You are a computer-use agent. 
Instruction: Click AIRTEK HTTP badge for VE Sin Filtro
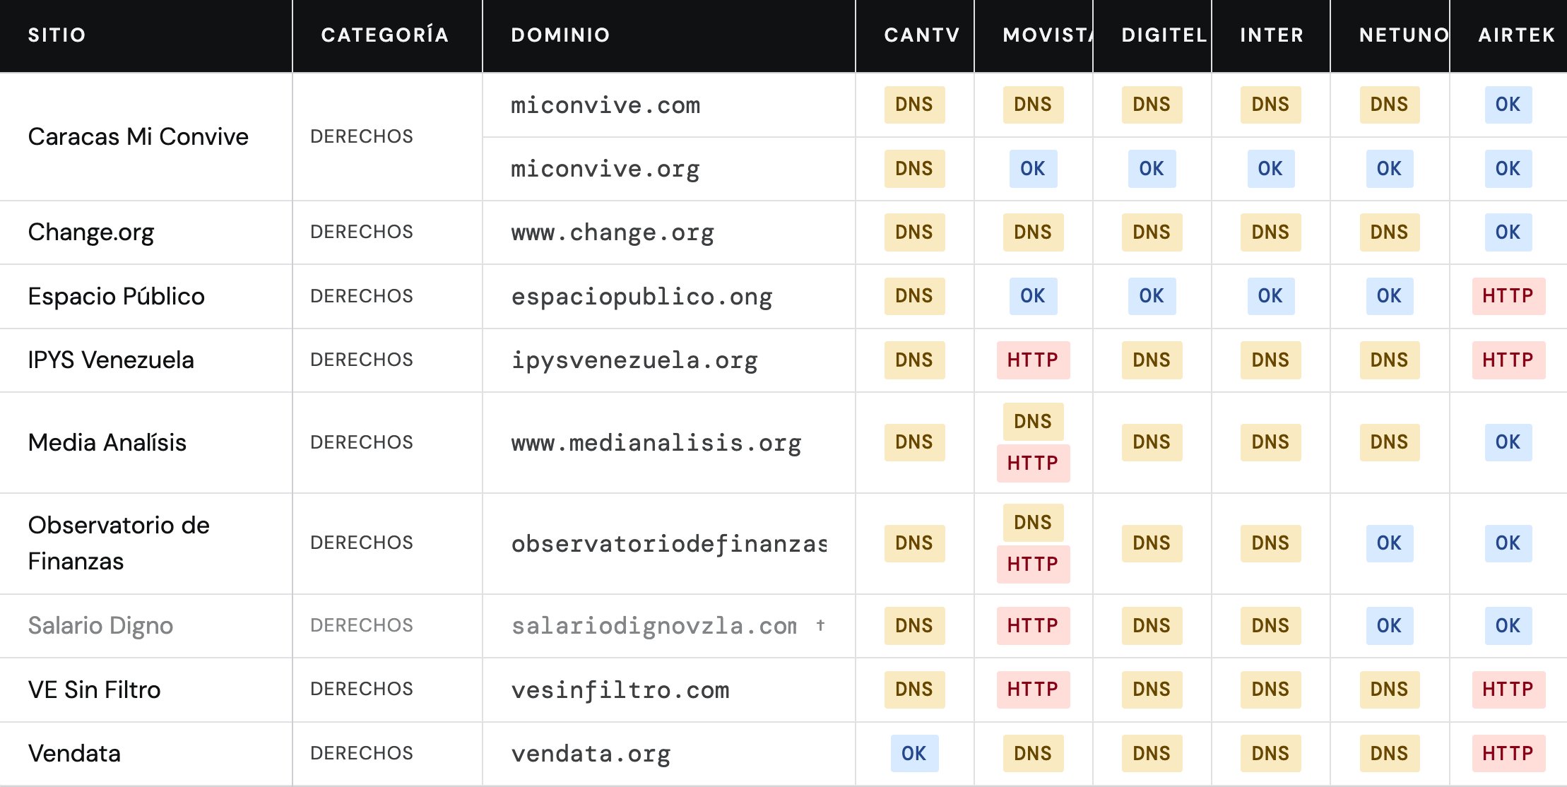pyautogui.click(x=1508, y=690)
